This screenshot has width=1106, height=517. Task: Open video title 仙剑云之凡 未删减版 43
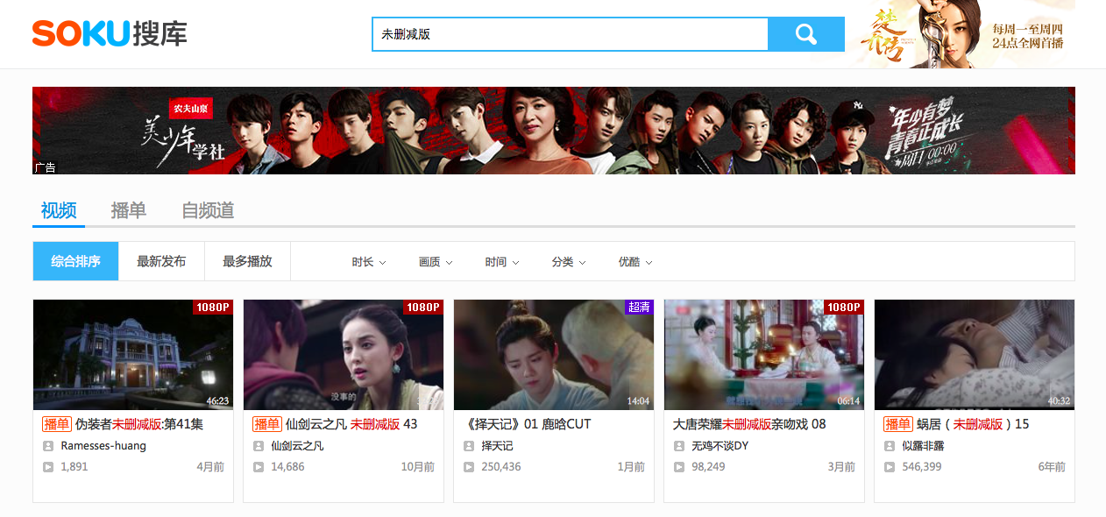(x=351, y=424)
